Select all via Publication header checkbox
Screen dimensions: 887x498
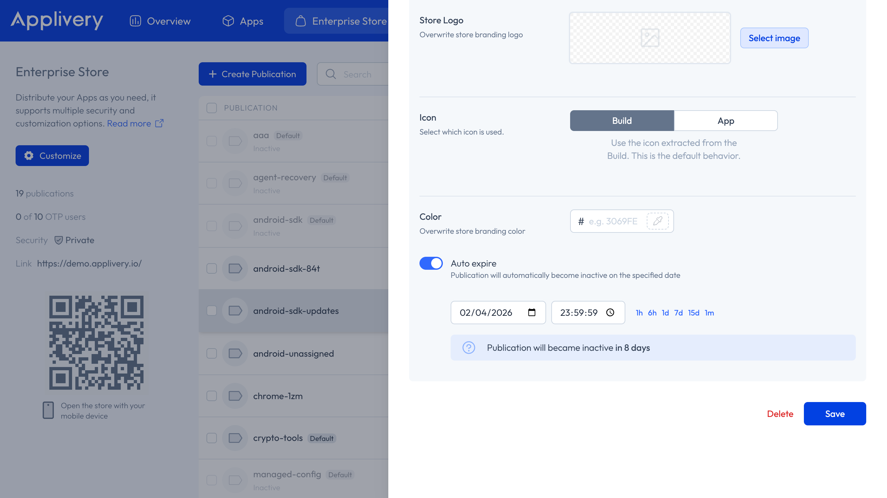click(x=211, y=108)
